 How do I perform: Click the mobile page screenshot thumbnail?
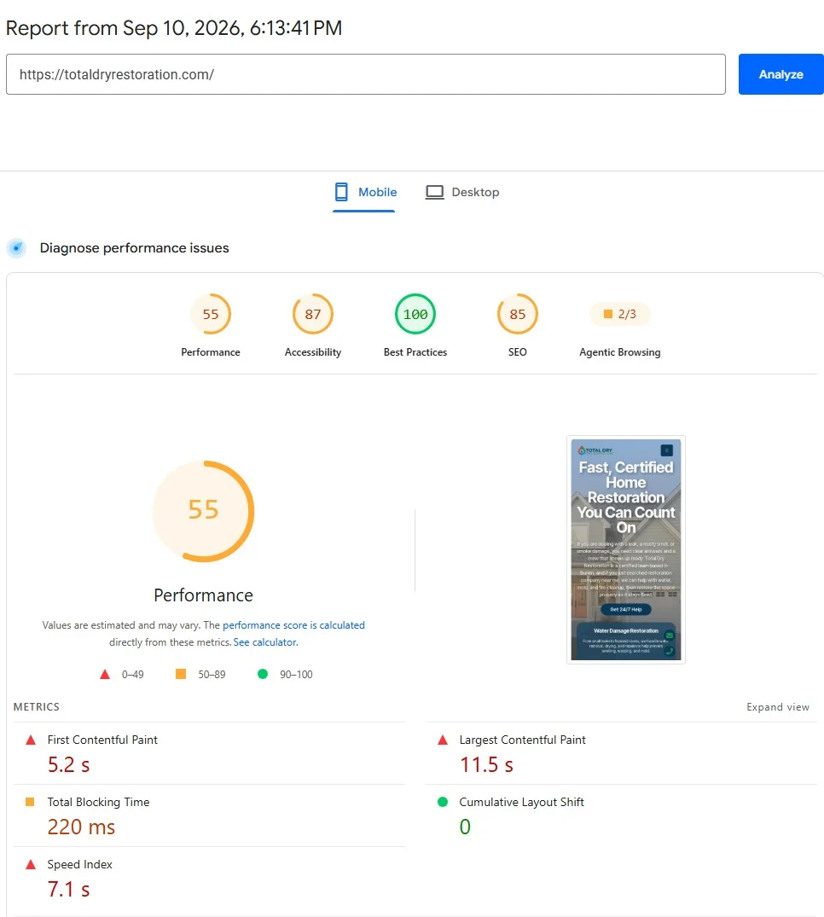pyautogui.click(x=626, y=549)
